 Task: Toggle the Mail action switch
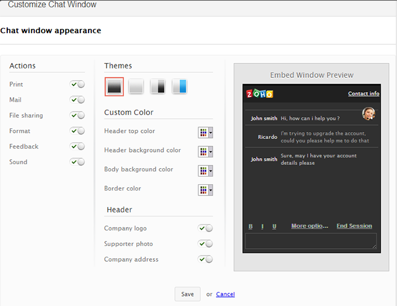[77, 100]
